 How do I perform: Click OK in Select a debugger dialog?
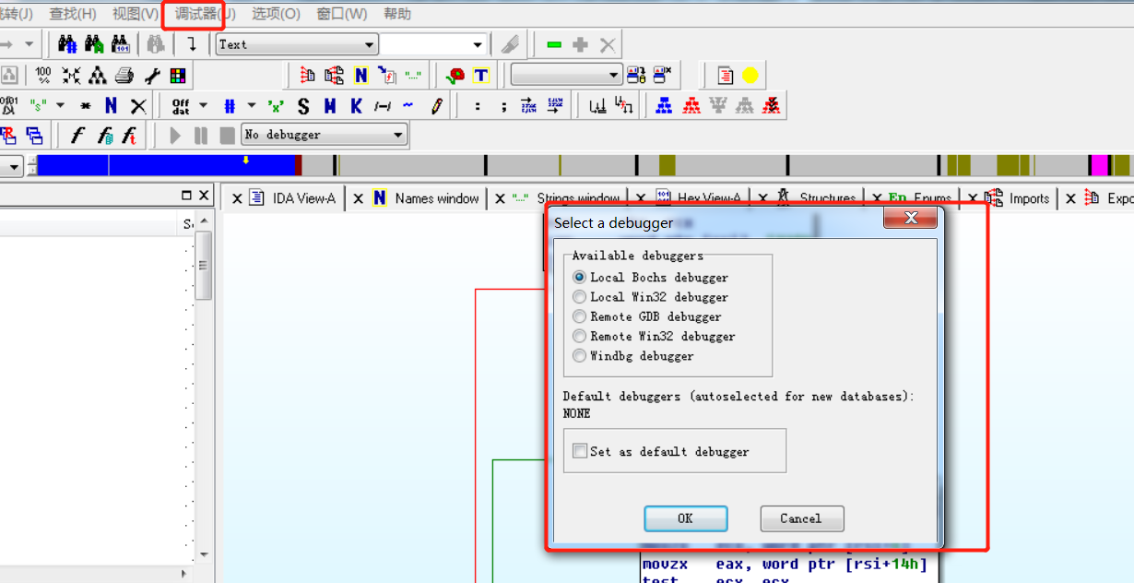click(685, 518)
